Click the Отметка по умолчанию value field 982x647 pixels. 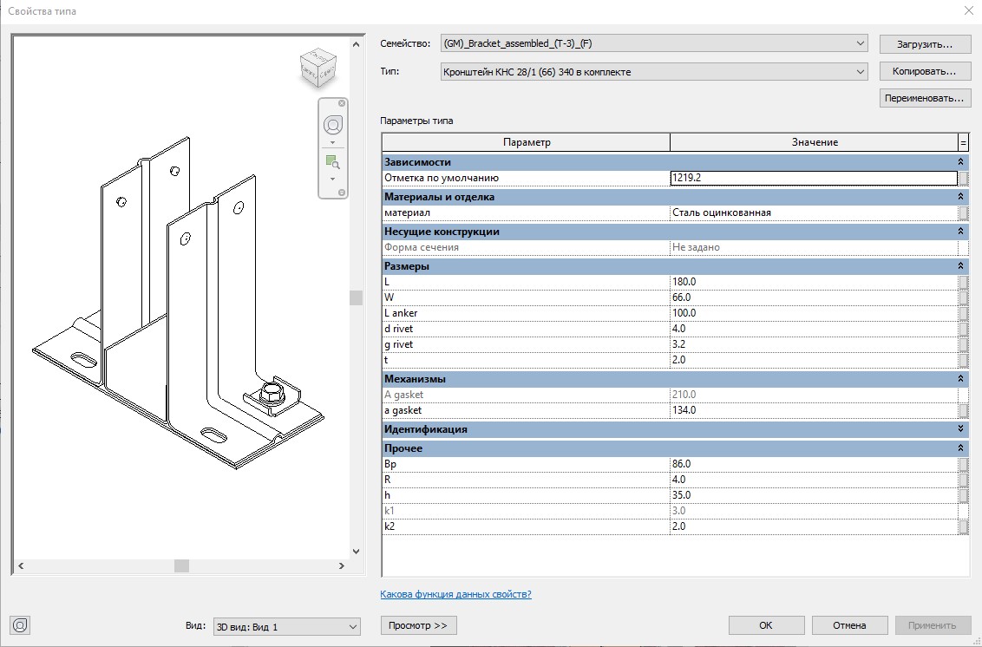[813, 178]
